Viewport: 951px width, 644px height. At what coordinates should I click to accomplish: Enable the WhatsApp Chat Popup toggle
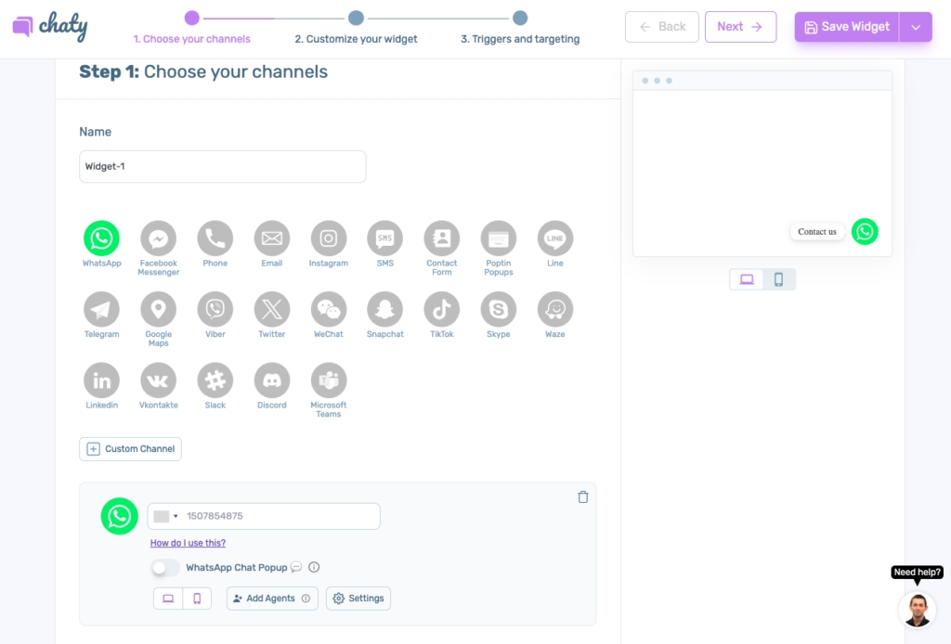[165, 568]
